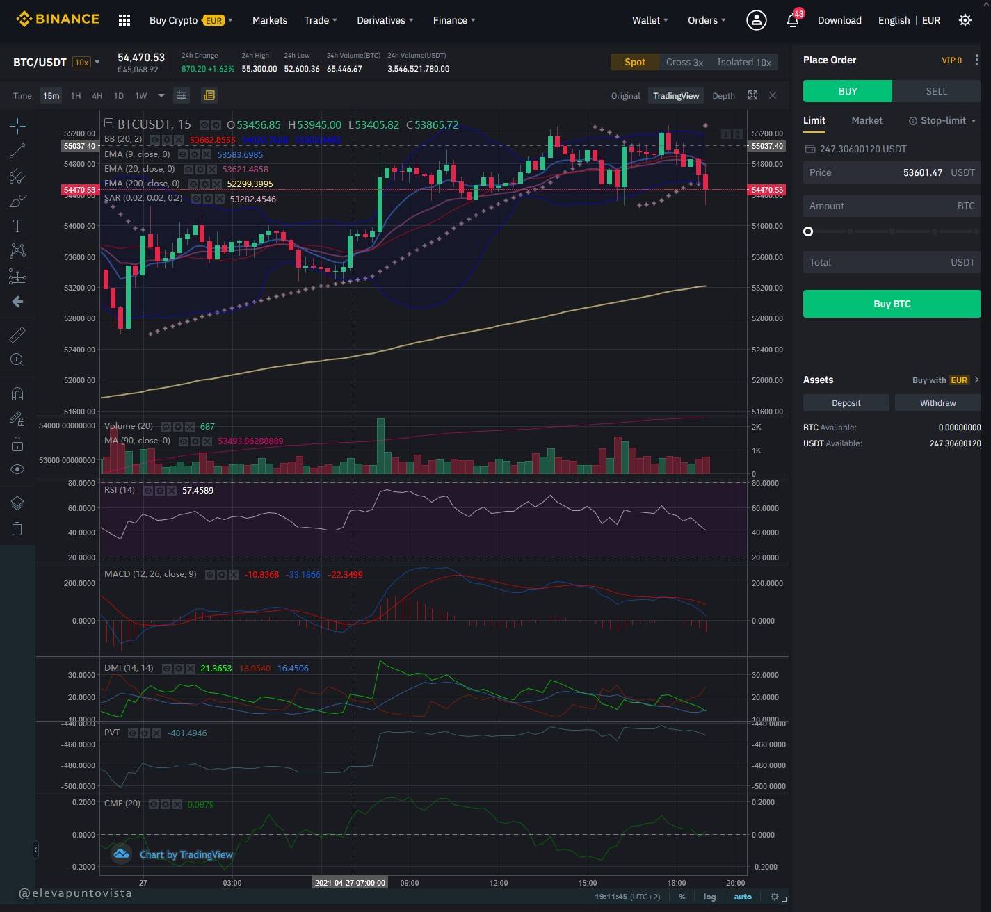Image resolution: width=991 pixels, height=912 pixels.
Task: Toggle auto scale mode
Action: pyautogui.click(x=743, y=897)
